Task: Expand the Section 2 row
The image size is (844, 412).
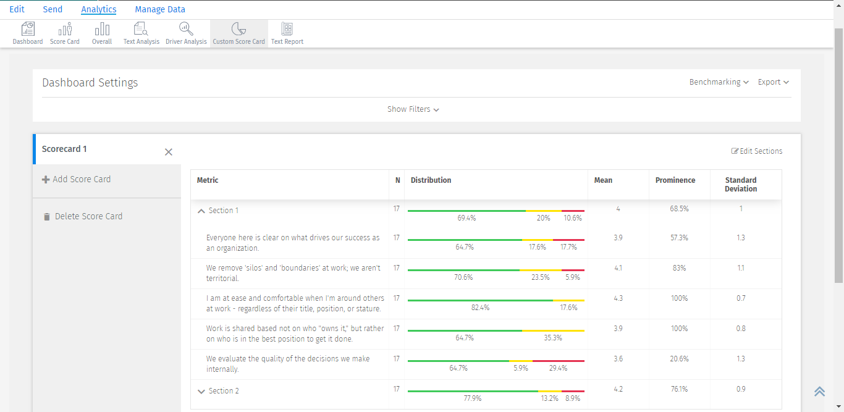Action: click(201, 391)
